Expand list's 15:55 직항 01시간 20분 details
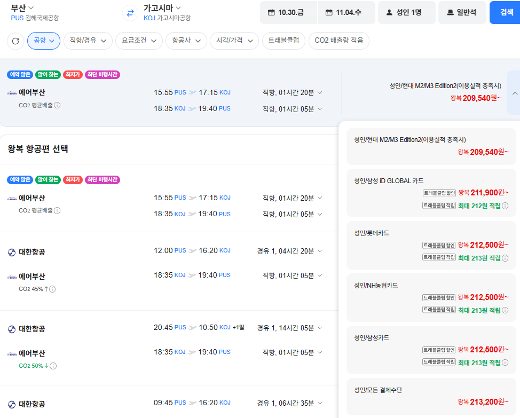Image resolution: width=520 pixels, height=418 pixels. coord(320,198)
